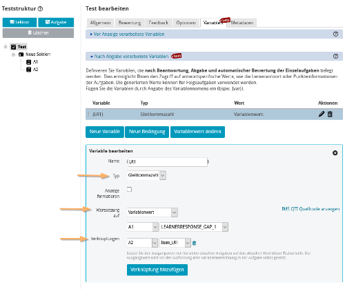Open the Wertsetzung auf Variablenwert dropdown
The width and height of the screenshot is (345, 289).
(152, 212)
